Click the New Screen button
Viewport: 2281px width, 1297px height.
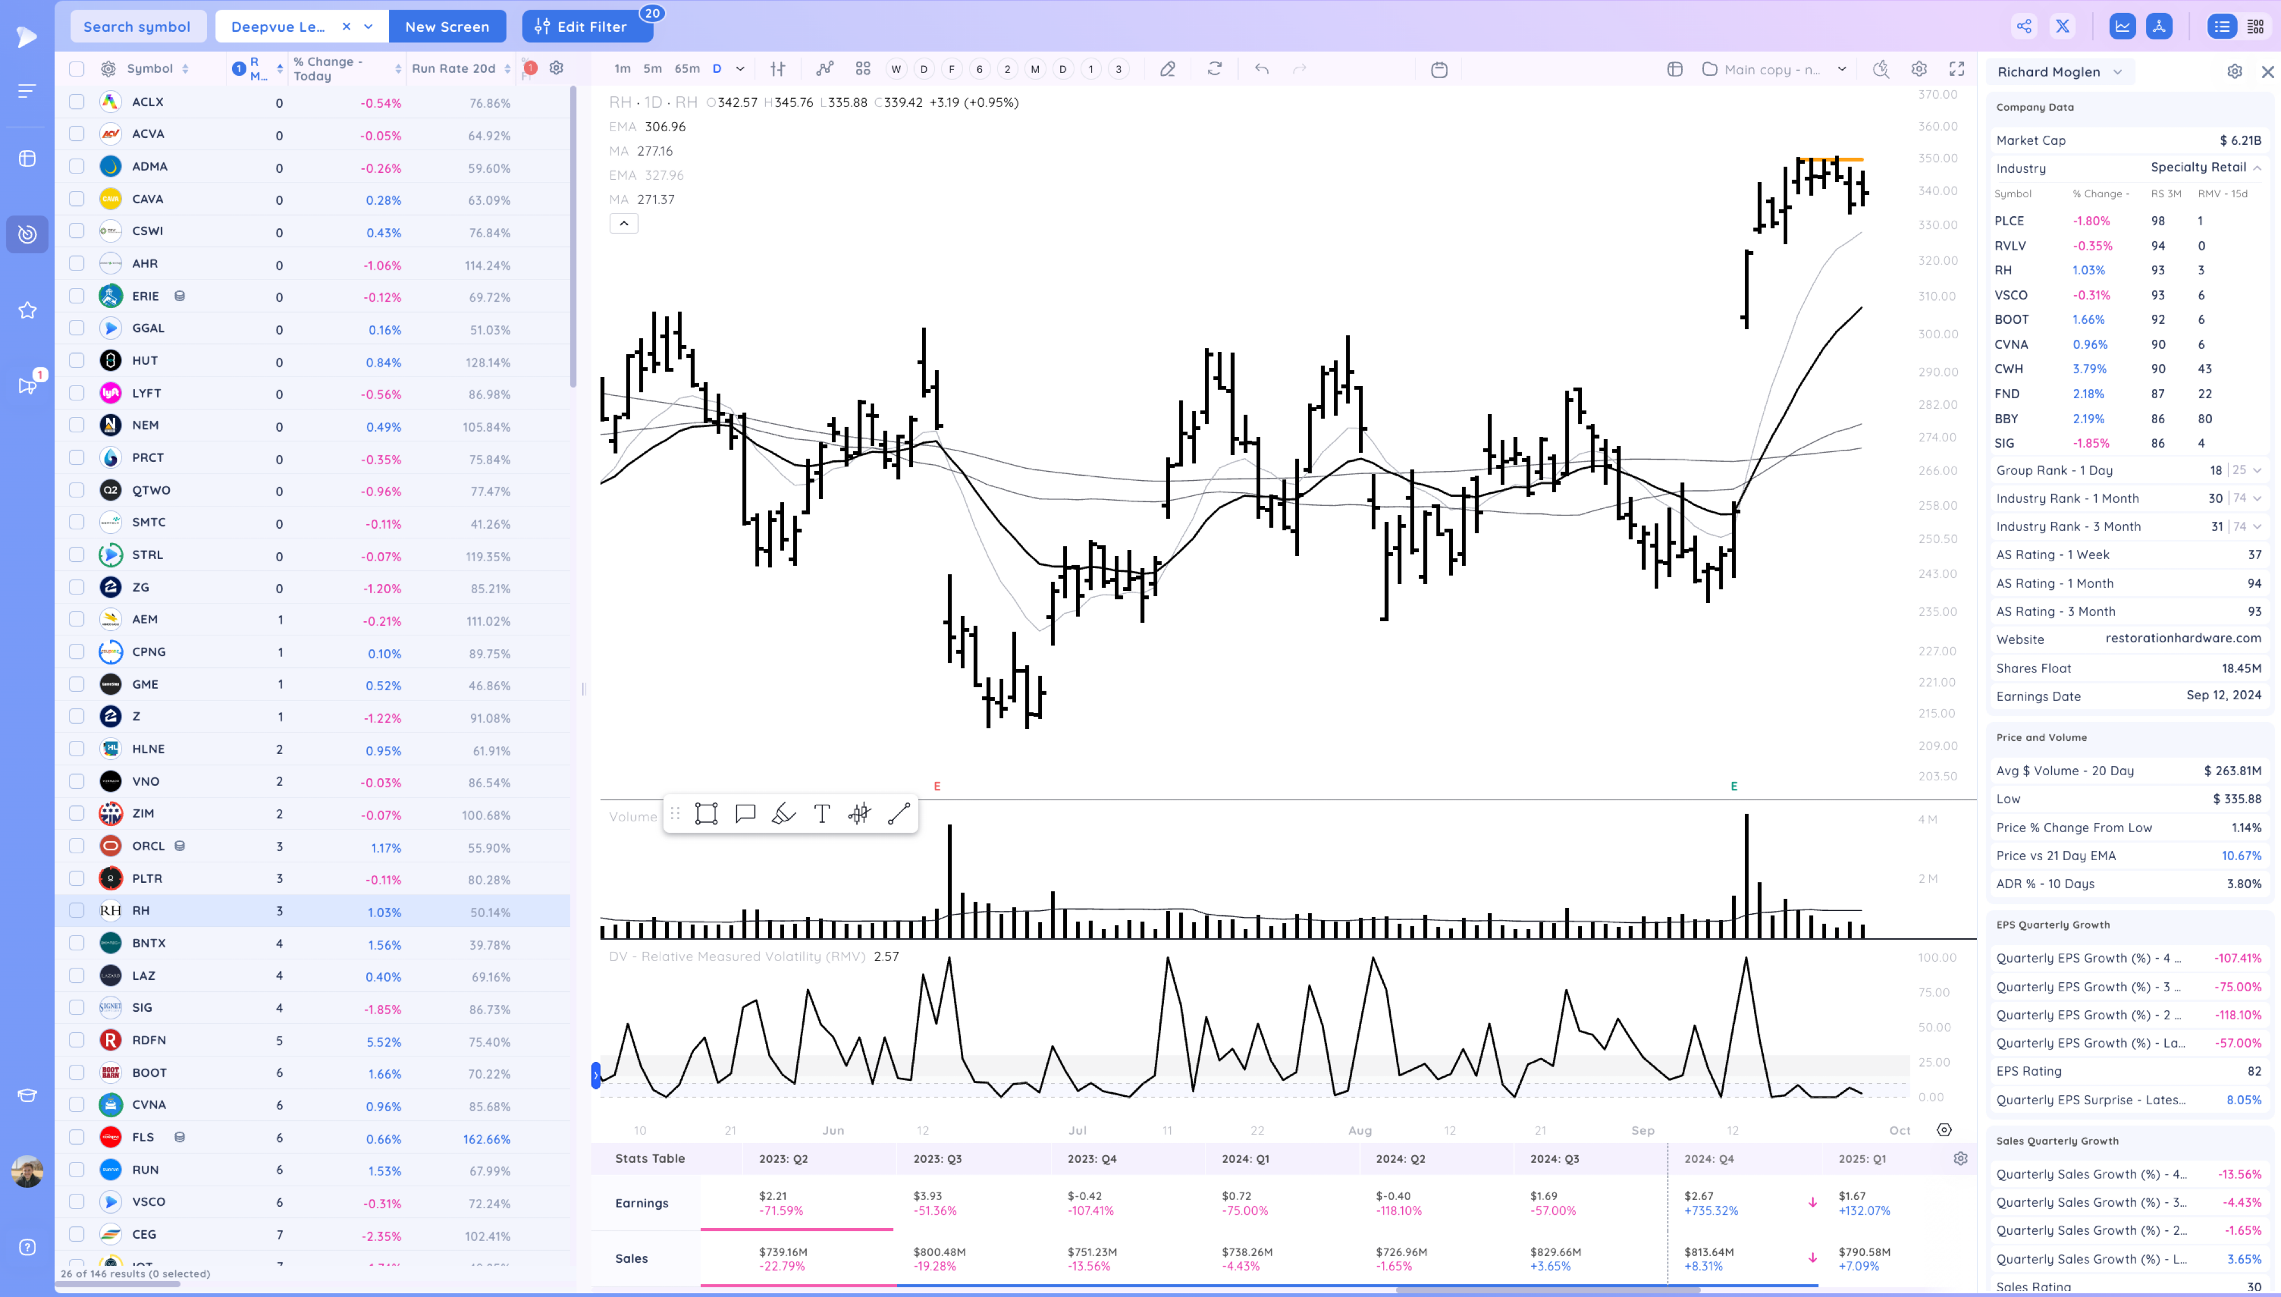(447, 27)
